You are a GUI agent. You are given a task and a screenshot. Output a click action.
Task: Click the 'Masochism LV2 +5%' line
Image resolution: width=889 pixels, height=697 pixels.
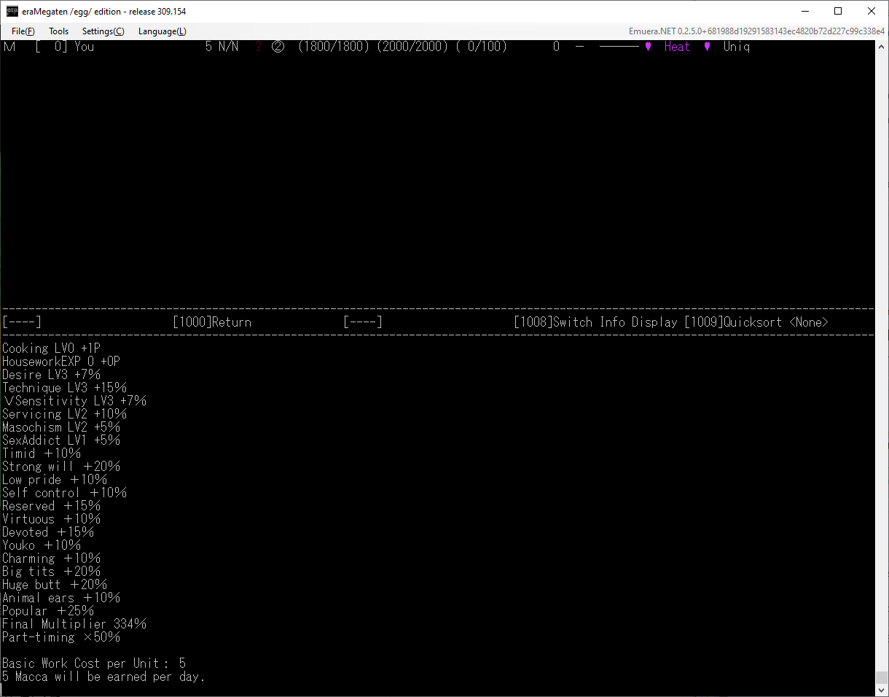click(x=61, y=427)
